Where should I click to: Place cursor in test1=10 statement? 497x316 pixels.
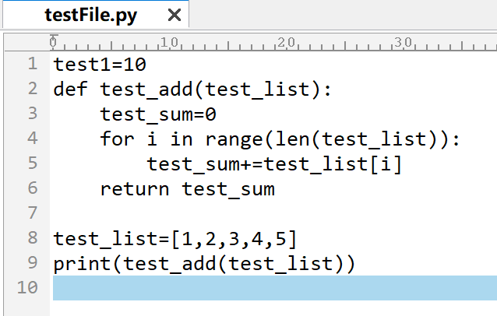100,65
